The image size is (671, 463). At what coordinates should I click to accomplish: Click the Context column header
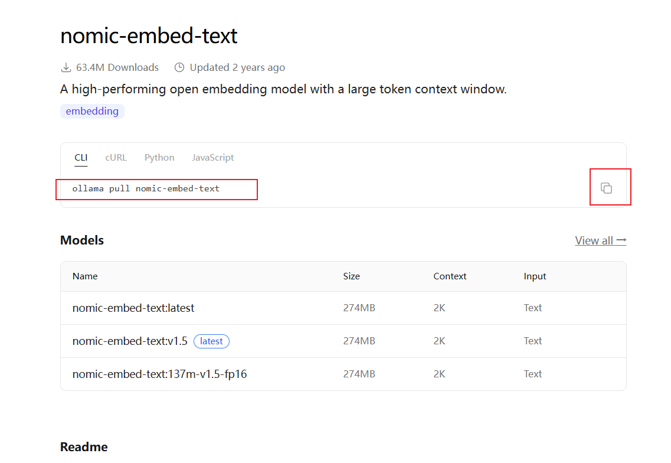tap(450, 276)
